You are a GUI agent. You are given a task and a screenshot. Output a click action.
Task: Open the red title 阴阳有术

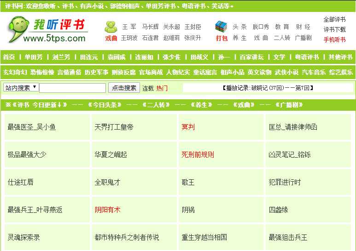coord(107,210)
